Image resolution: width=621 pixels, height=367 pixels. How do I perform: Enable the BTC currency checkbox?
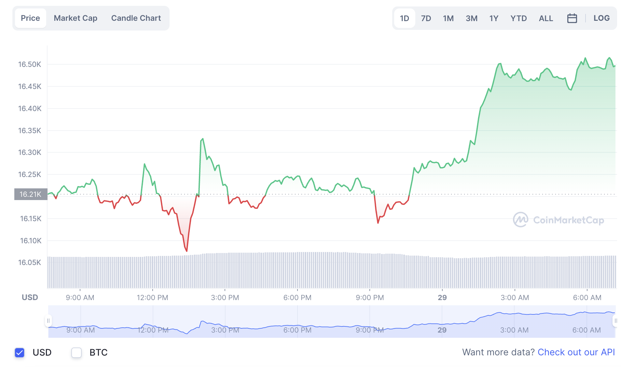click(76, 352)
